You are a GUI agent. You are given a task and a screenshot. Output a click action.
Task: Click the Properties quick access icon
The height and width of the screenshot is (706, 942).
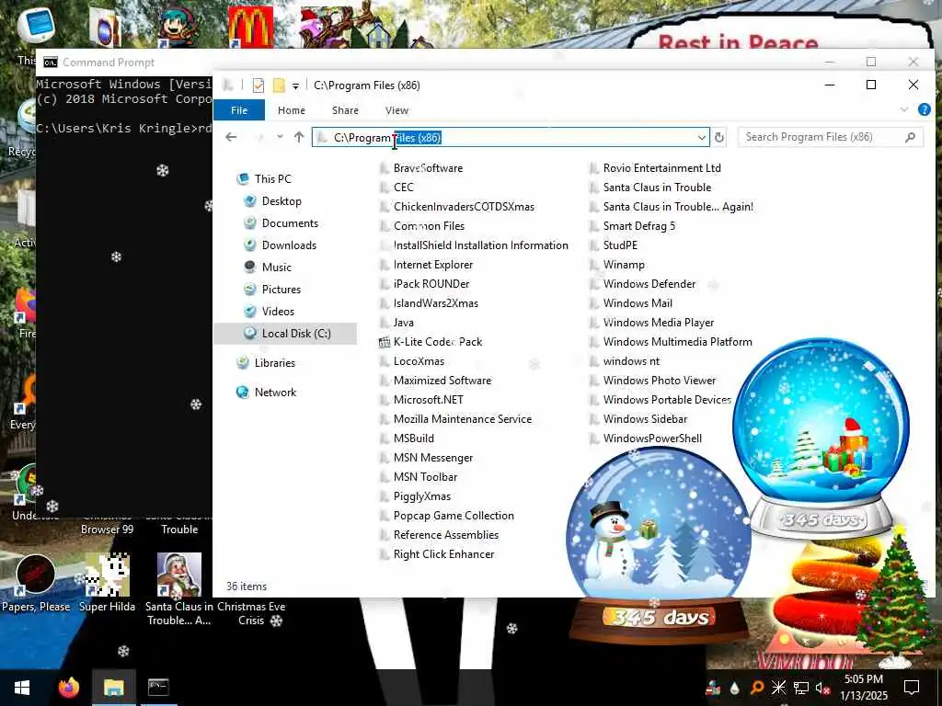pyautogui.click(x=258, y=85)
